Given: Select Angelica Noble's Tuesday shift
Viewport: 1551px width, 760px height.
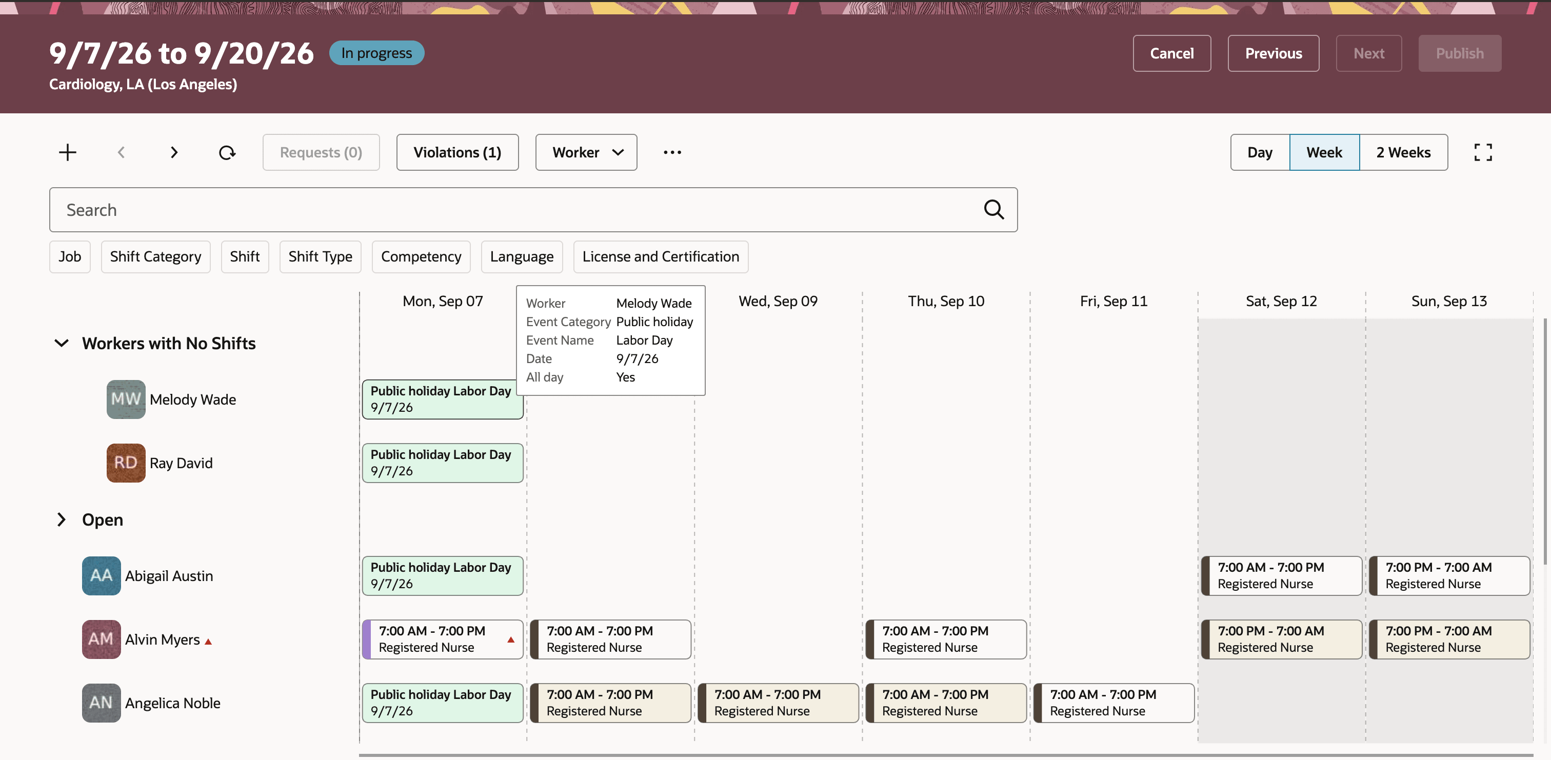Looking at the screenshot, I should point(610,703).
